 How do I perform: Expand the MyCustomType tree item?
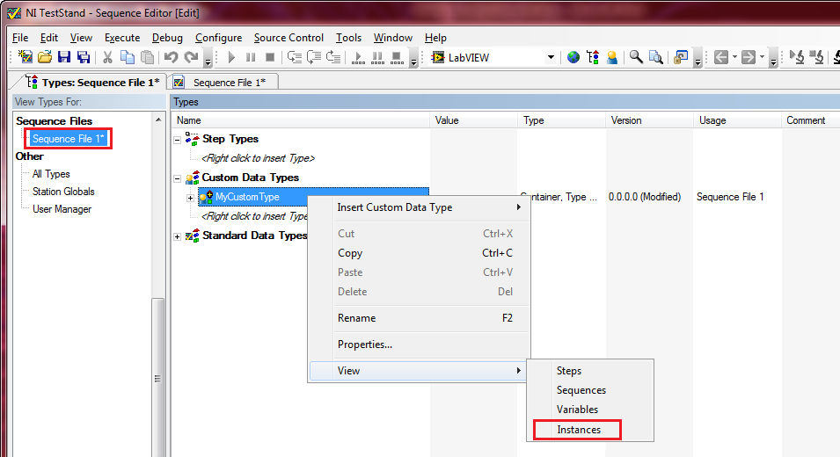190,197
